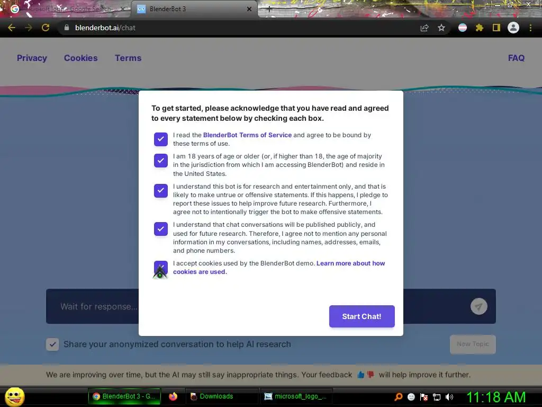The width and height of the screenshot is (542, 407).
Task: Toggle Share your anonymized conversation checkbox
Action: pyautogui.click(x=52, y=344)
